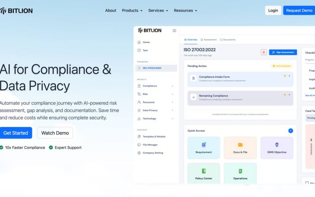Viewport: 315px width, 197px height.
Task: Switch to the Documents tab
Action: tap(227, 40)
